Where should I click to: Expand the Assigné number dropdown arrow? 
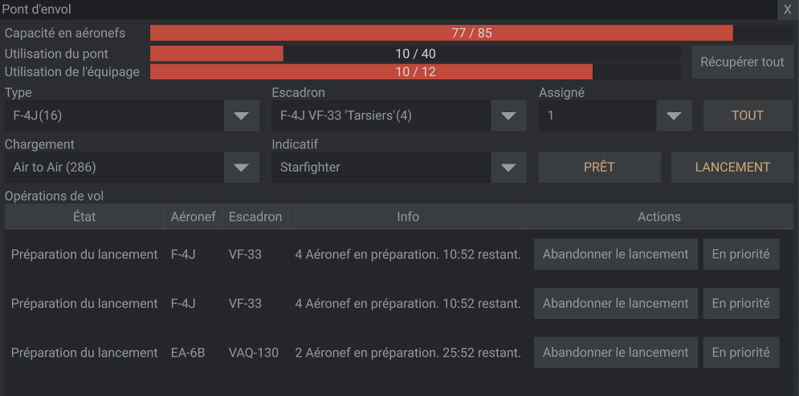tap(674, 115)
